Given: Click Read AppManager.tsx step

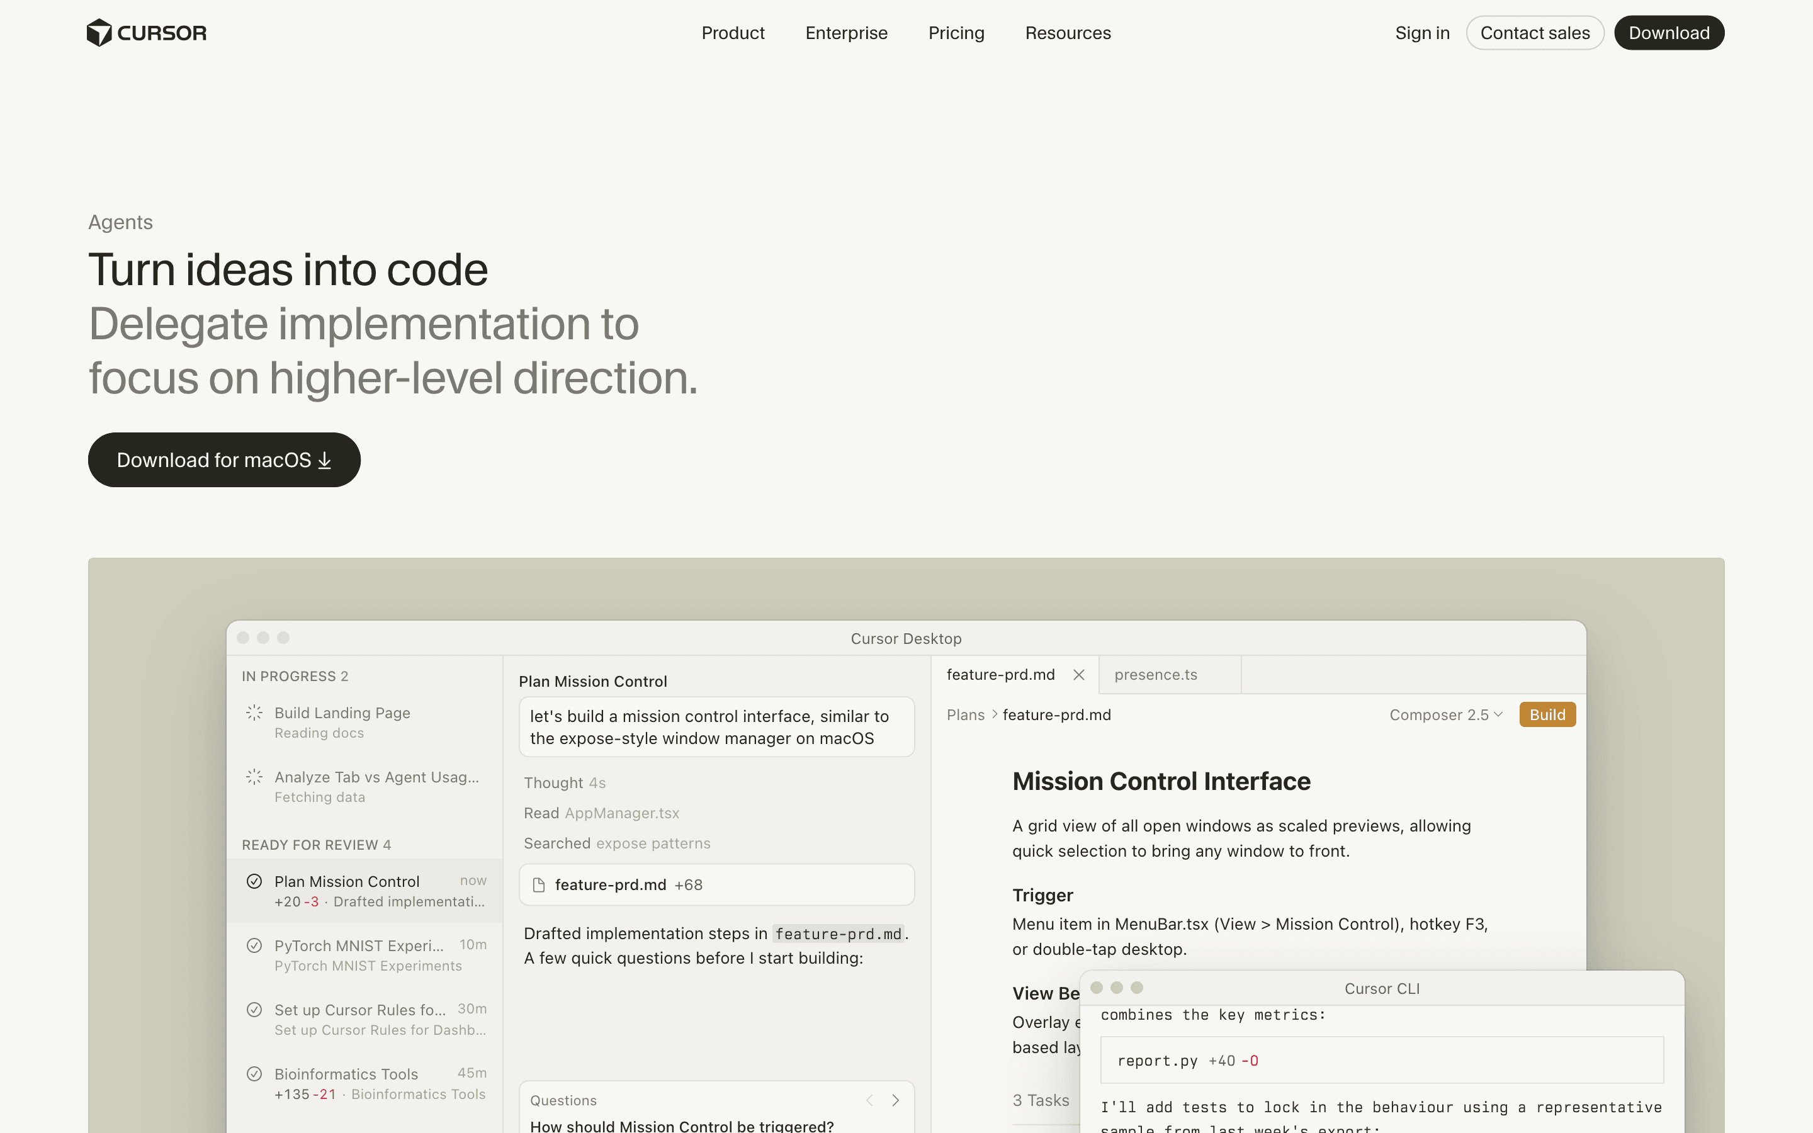Looking at the screenshot, I should tap(601, 813).
